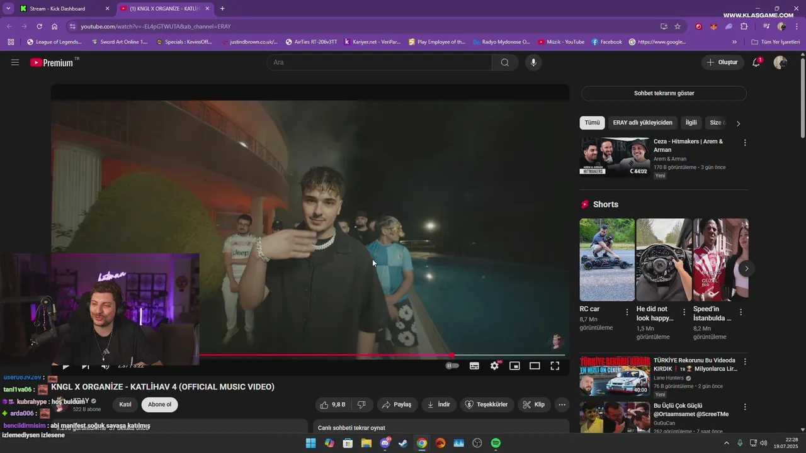The width and height of the screenshot is (806, 453).
Task: Click the Paylaş share button
Action: (x=397, y=405)
